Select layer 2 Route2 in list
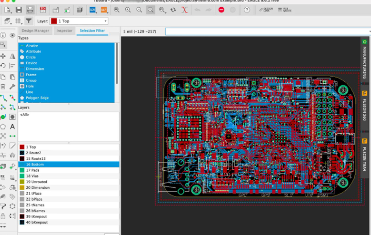Screen dimensions: 371x235 click(69, 153)
